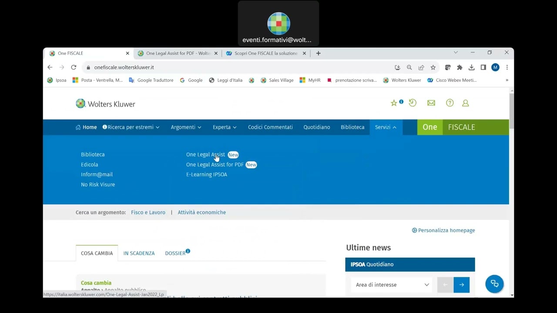Toggle the browser side panel icon
This screenshot has width=557, height=313.
(x=483, y=67)
